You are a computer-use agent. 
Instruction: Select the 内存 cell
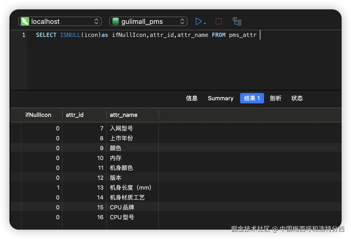(x=133, y=158)
